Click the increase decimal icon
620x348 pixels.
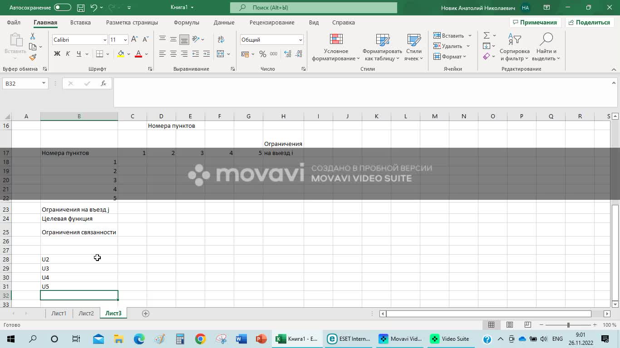[x=288, y=54]
